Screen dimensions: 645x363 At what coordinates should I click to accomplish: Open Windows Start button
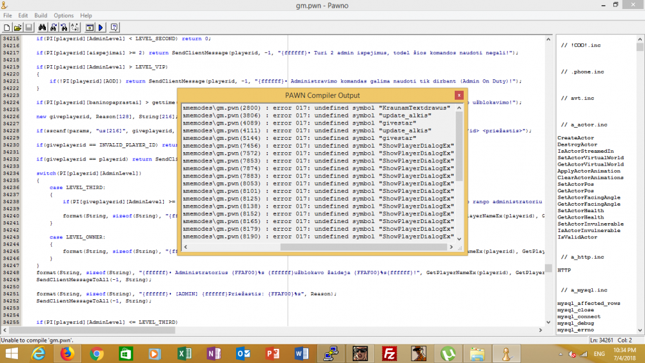pyautogui.click(x=12, y=354)
